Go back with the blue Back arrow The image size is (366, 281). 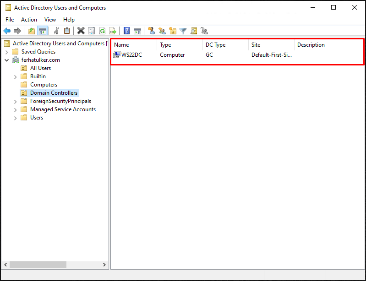coord(7,31)
